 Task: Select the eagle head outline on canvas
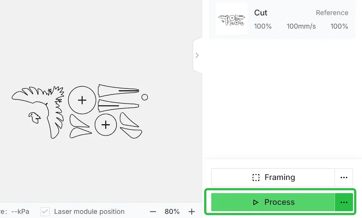pyautogui.click(x=35, y=118)
